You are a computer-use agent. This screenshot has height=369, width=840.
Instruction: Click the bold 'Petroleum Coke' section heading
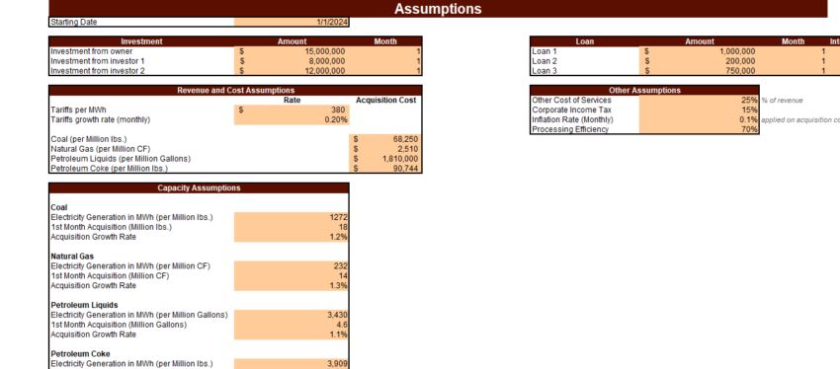click(81, 353)
